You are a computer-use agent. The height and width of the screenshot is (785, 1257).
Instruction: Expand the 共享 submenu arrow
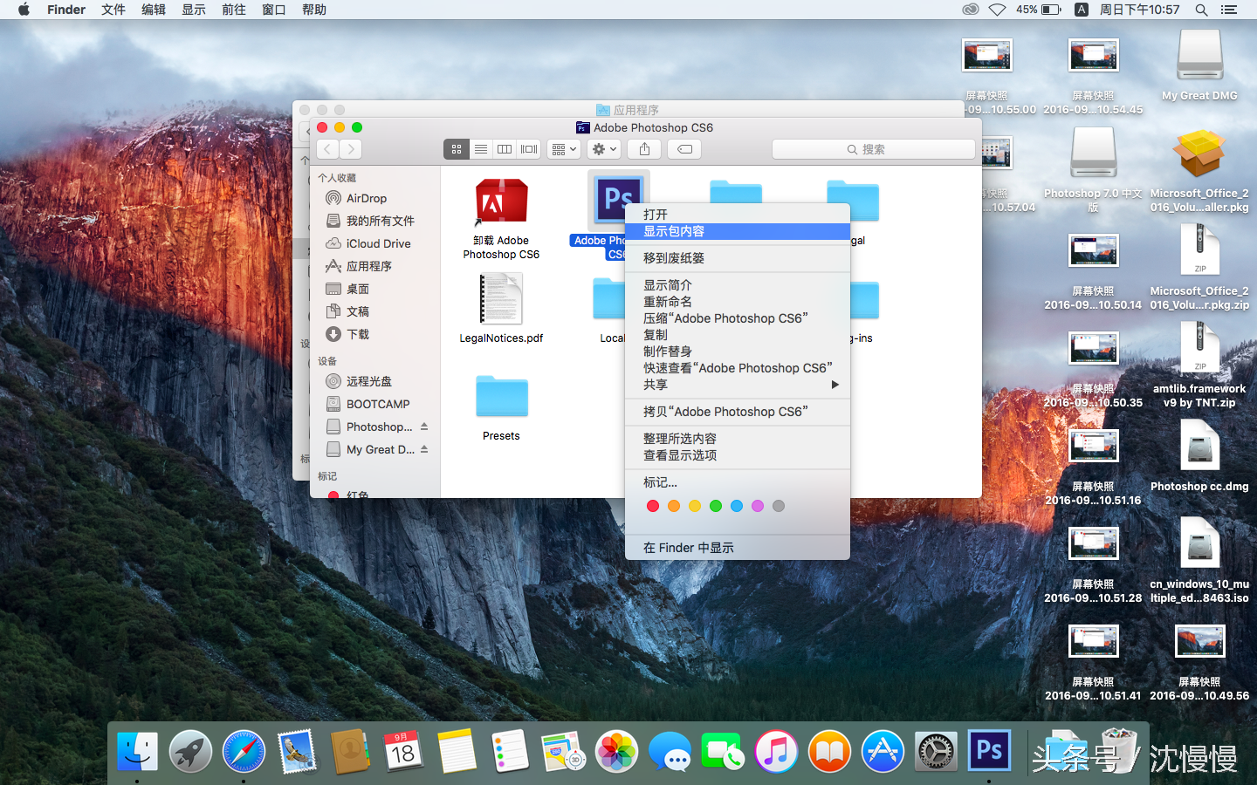(x=835, y=385)
